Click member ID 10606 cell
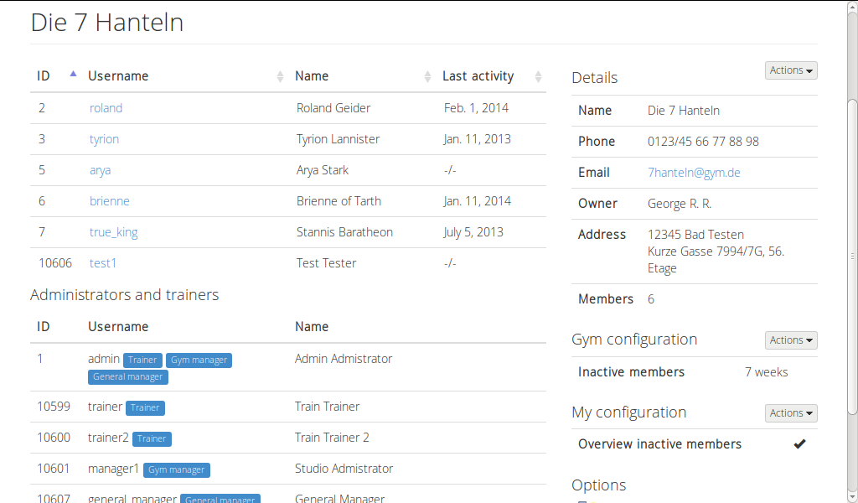858x503 pixels. pyautogui.click(x=54, y=263)
